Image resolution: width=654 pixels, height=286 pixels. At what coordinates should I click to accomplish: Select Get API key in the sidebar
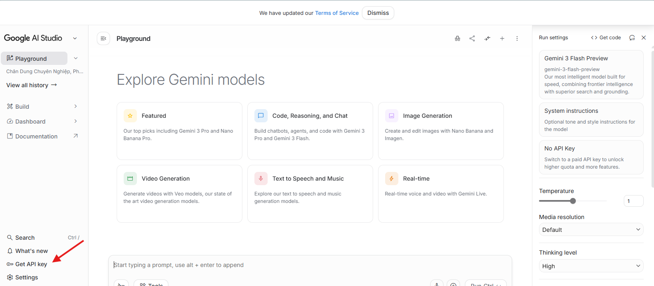point(31,264)
